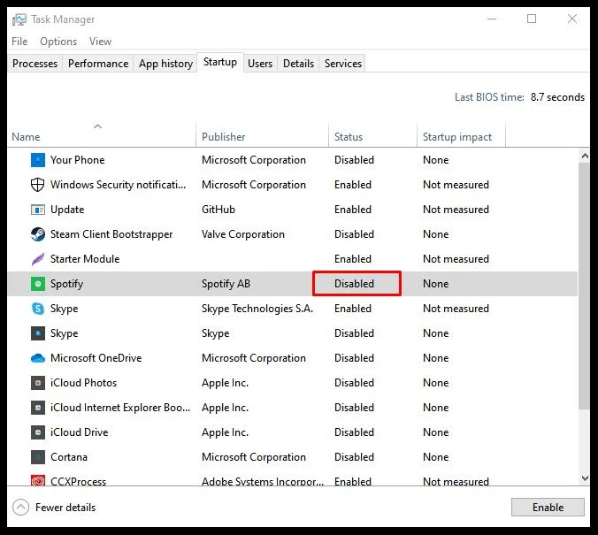Open the Options menu
Image resolution: width=598 pixels, height=535 pixels.
pyautogui.click(x=58, y=42)
